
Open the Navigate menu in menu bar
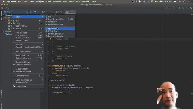tap(40, 2)
